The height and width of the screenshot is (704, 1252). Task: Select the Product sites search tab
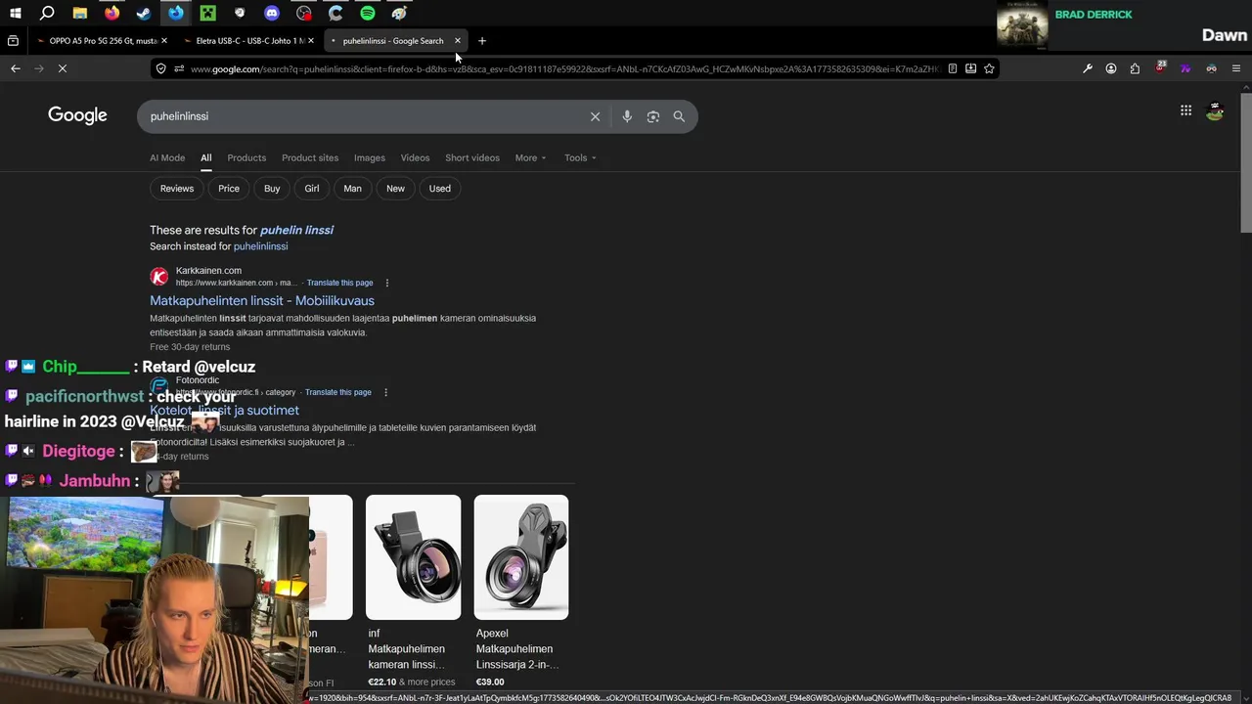[x=310, y=157]
